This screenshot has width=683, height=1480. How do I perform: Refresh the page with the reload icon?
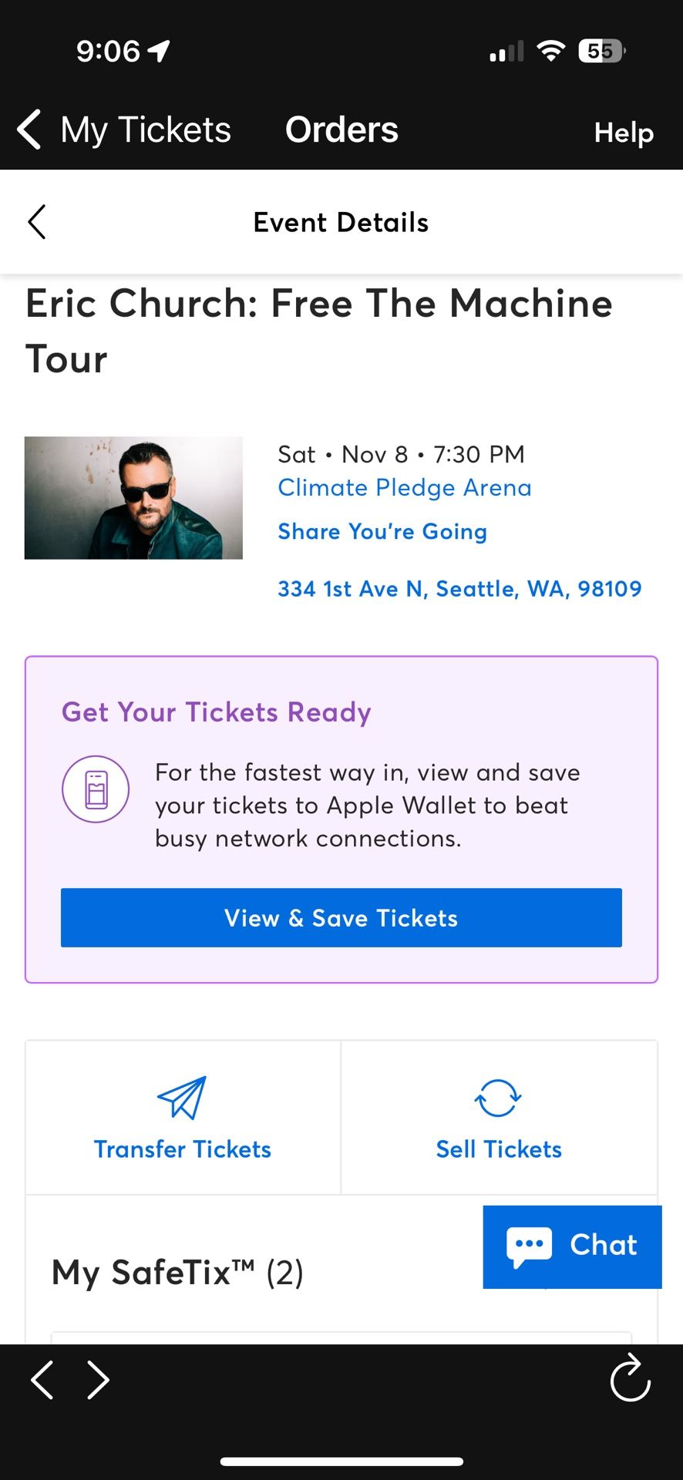click(630, 1380)
